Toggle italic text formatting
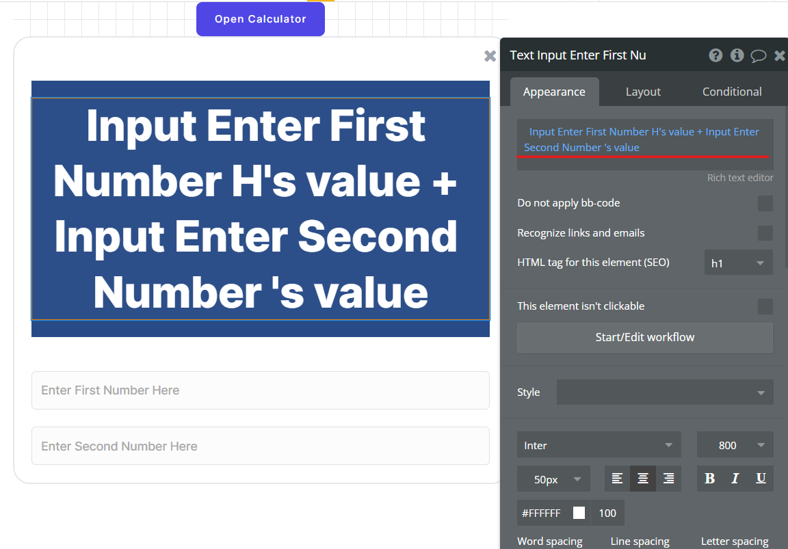 pyautogui.click(x=735, y=479)
